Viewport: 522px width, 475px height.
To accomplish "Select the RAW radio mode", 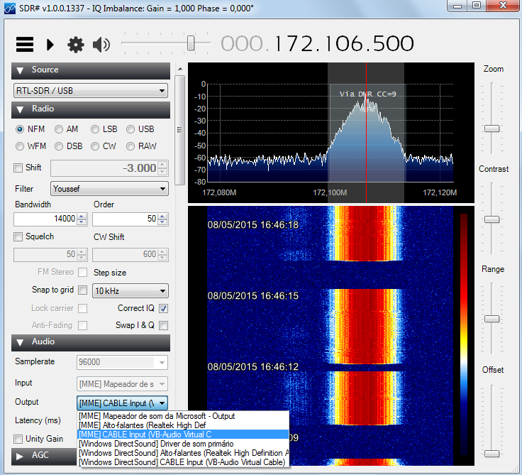I will click(x=141, y=146).
